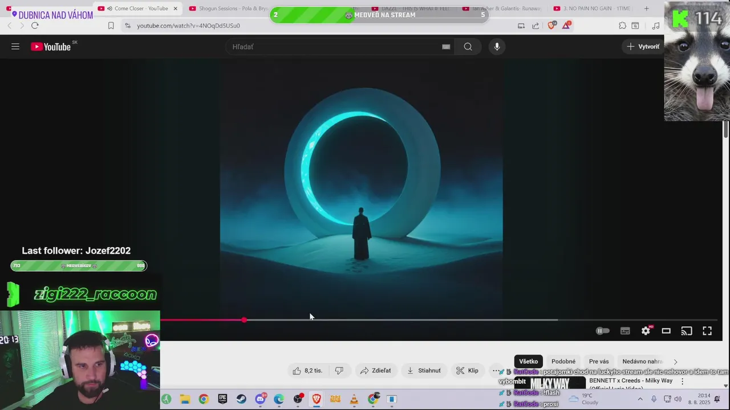730x410 pixels.
Task: Show hidden system tray icons chevron
Action: (x=640, y=399)
